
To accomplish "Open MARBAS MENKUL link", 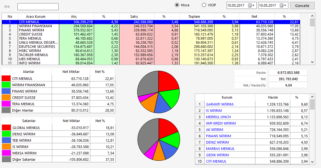I will (x=220, y=149).
